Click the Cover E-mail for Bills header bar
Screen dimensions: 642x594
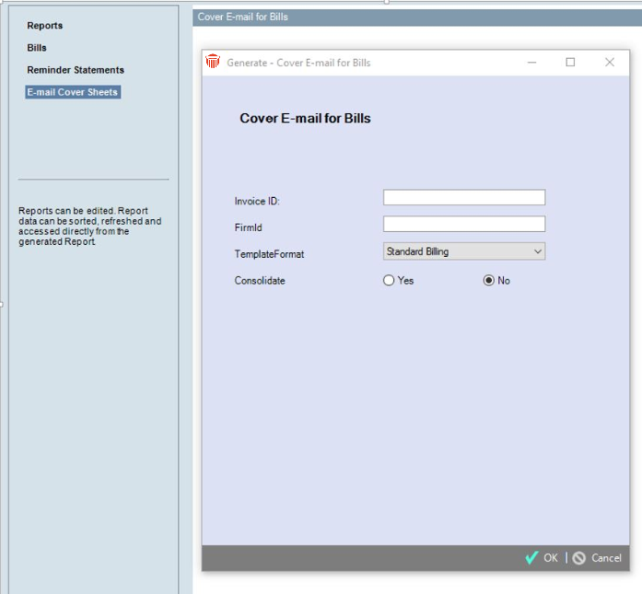(x=414, y=17)
